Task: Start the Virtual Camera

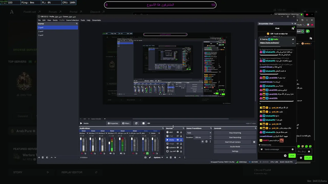Action: [233, 142]
